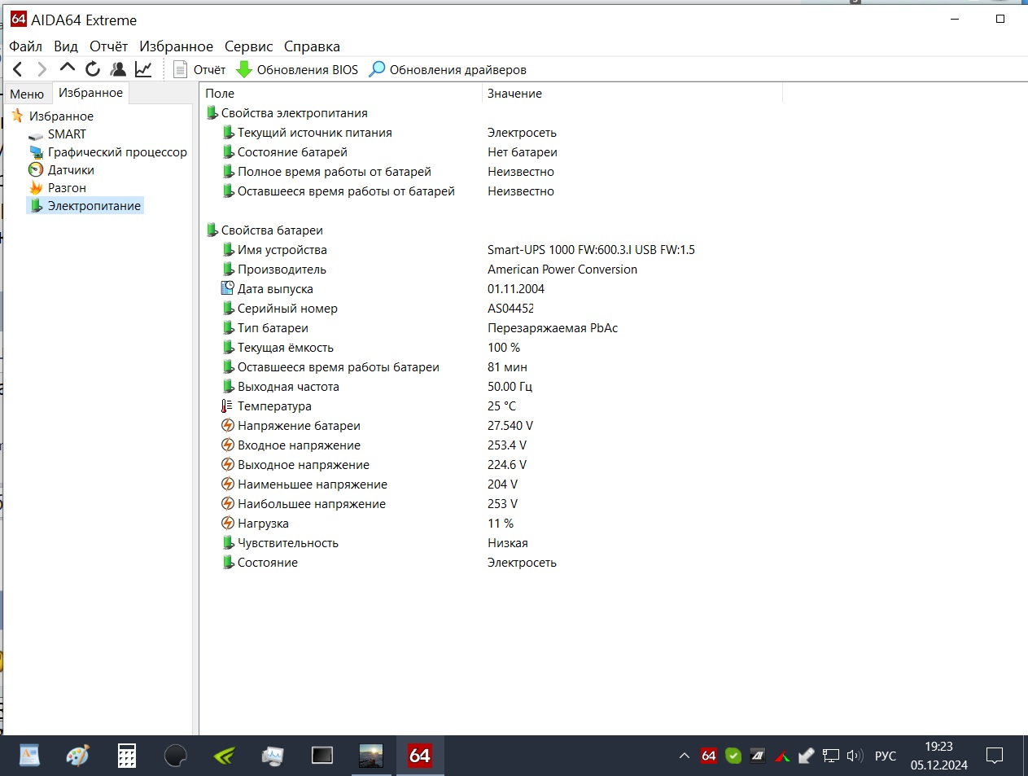Open NVIDIA app from the taskbar
The image size is (1028, 776).
(x=225, y=756)
